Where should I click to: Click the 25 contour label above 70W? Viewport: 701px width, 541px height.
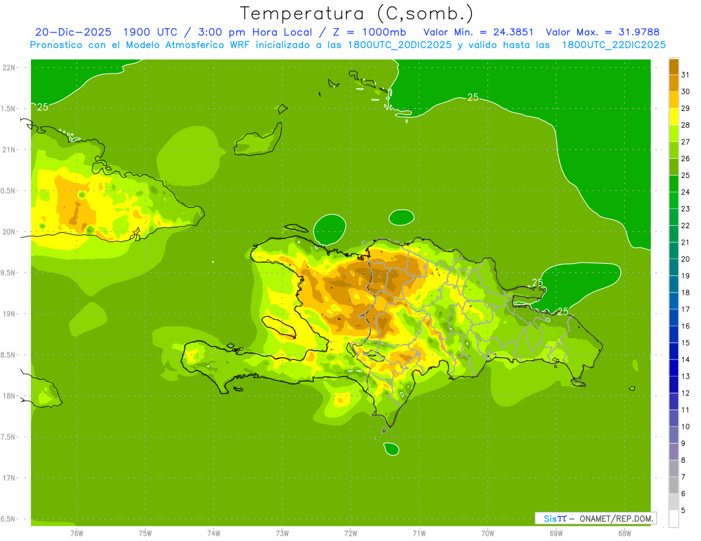coord(473,97)
